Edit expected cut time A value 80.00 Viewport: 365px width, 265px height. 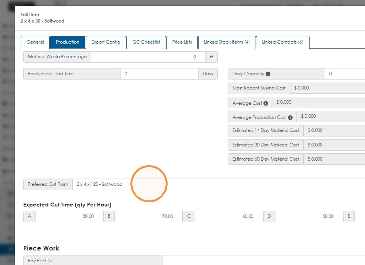69,216
